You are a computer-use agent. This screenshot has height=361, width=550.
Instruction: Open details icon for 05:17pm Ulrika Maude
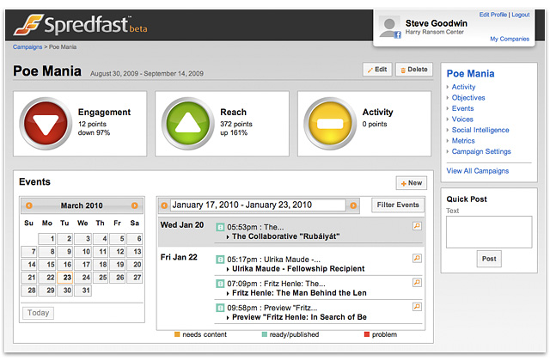pos(417,258)
